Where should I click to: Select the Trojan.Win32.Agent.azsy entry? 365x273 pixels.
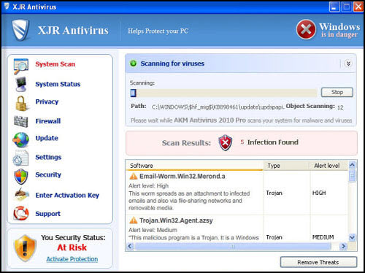pyautogui.click(x=194, y=228)
